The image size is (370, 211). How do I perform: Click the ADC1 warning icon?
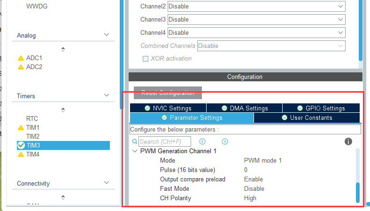pos(21,58)
